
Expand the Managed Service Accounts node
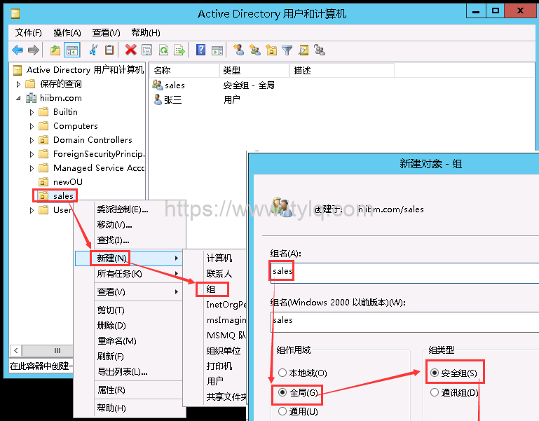point(32,168)
